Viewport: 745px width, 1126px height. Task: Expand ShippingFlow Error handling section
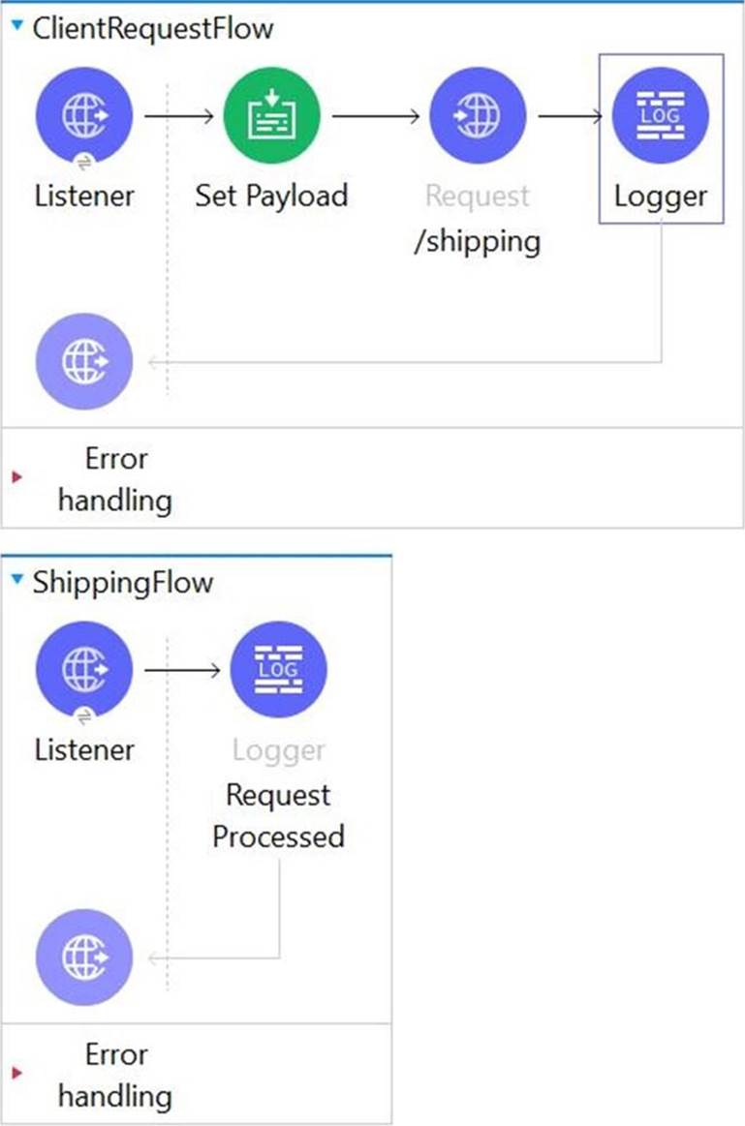click(16, 1074)
